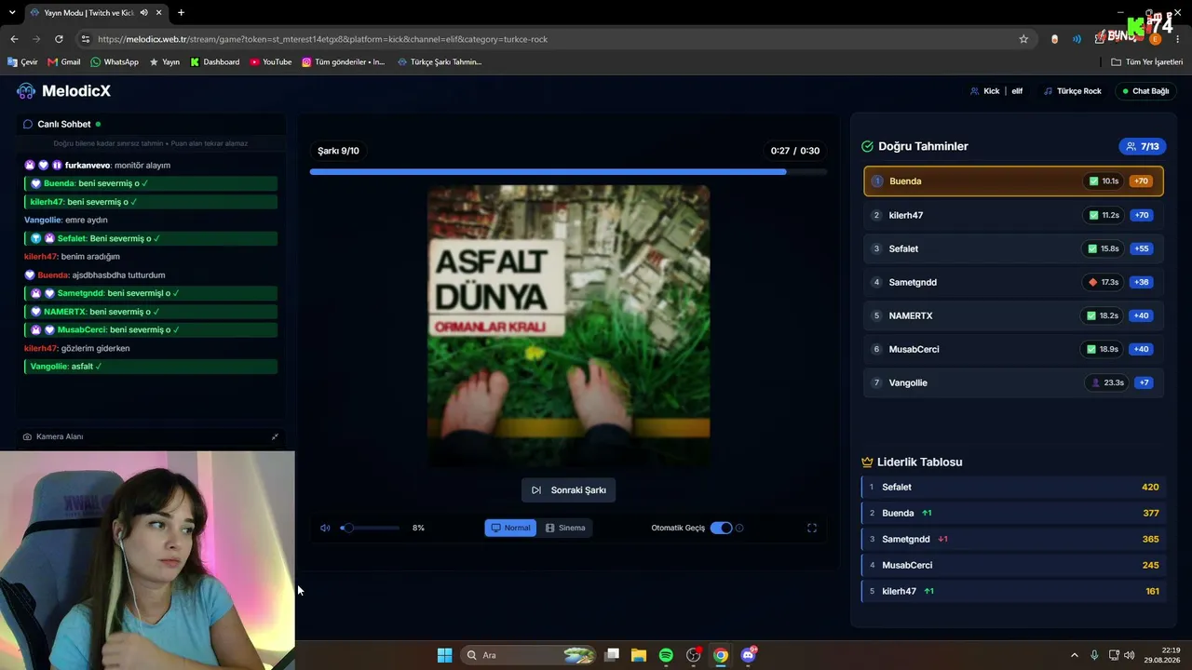
Task: Select the NAMERTX guess row with 18.2s
Action: tap(1013, 315)
